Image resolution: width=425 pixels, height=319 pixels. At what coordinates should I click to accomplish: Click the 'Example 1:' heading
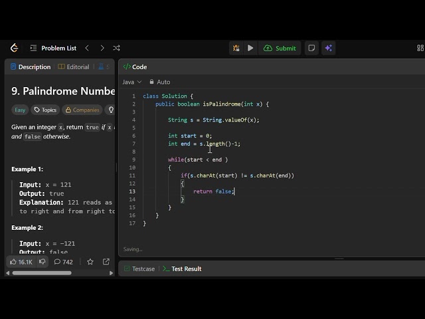pos(27,169)
